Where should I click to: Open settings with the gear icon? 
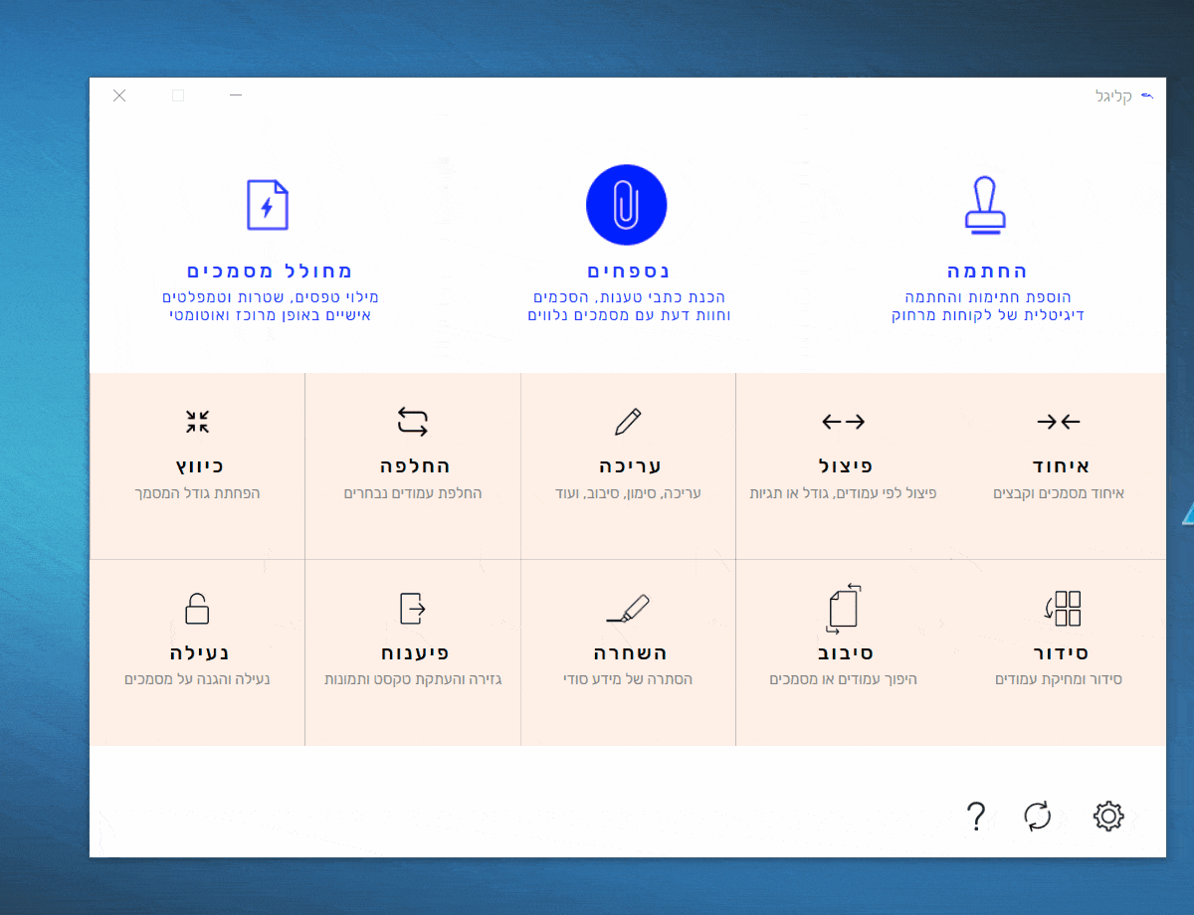pos(1107,817)
